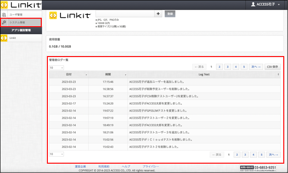Image resolution: width=288 pixels, height=173 pixels.
Task: Sort by the Log Text column header
Action: [x=204, y=74]
